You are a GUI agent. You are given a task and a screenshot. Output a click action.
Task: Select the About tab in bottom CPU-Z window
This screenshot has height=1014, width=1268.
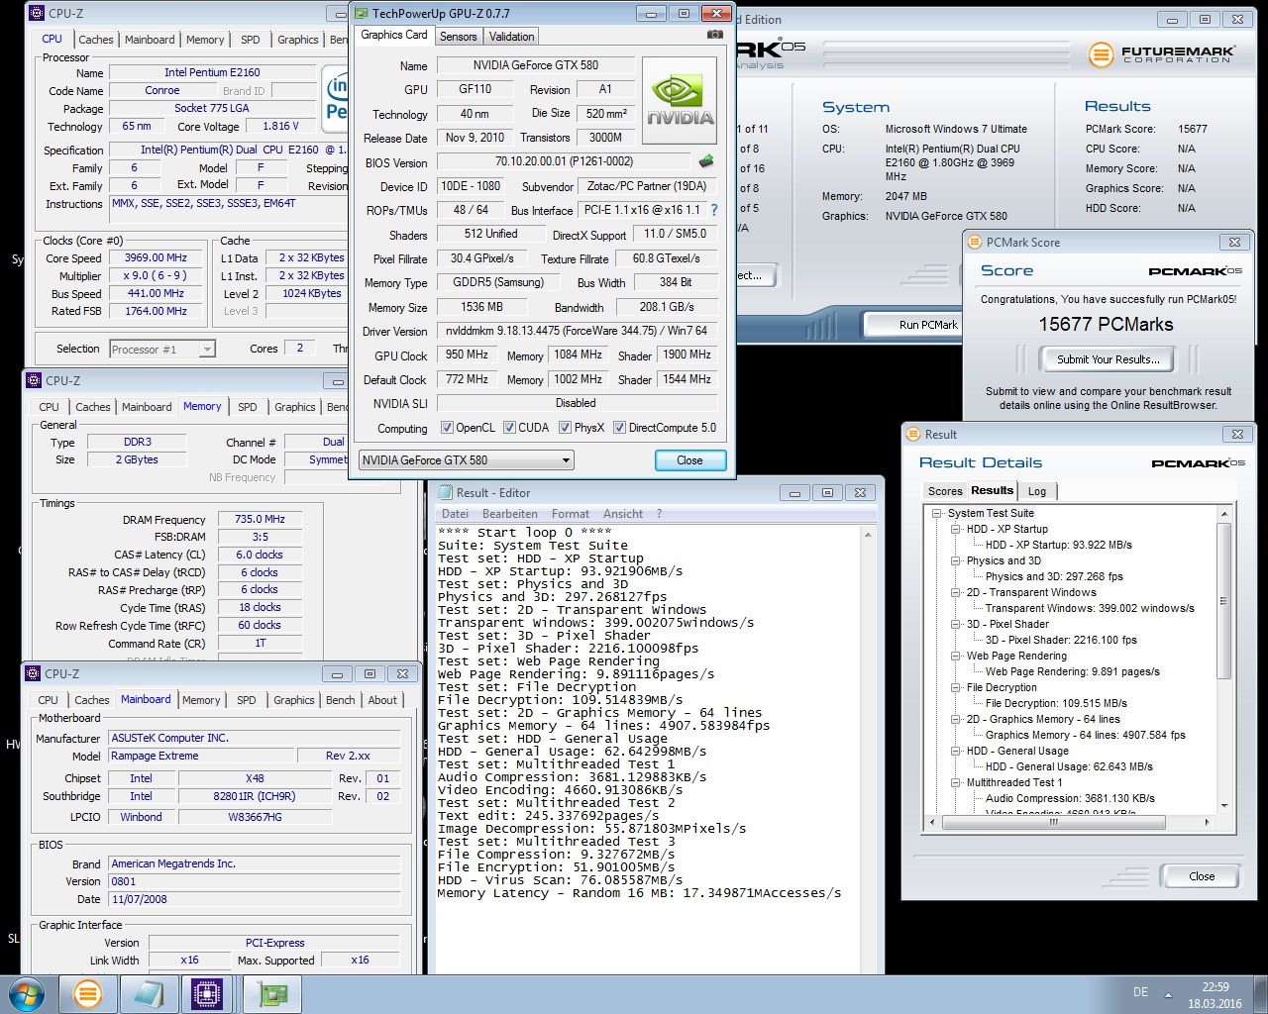tap(382, 700)
